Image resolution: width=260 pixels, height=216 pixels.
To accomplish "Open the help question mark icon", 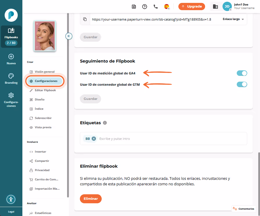I will pyautogui.click(x=145, y=7).
